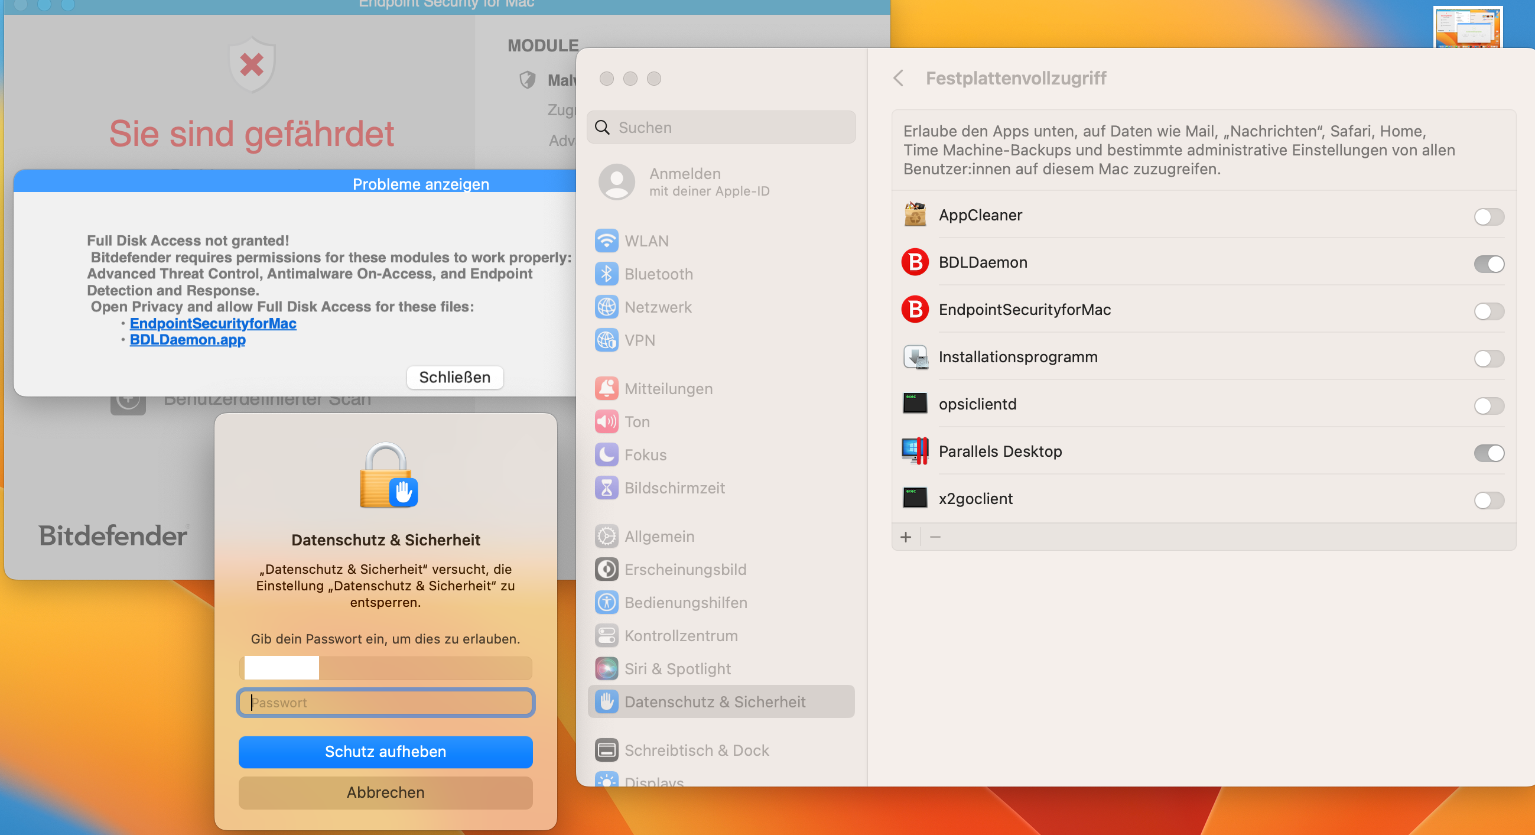Click the VPN icon in sidebar
This screenshot has height=835, width=1535.
click(606, 340)
